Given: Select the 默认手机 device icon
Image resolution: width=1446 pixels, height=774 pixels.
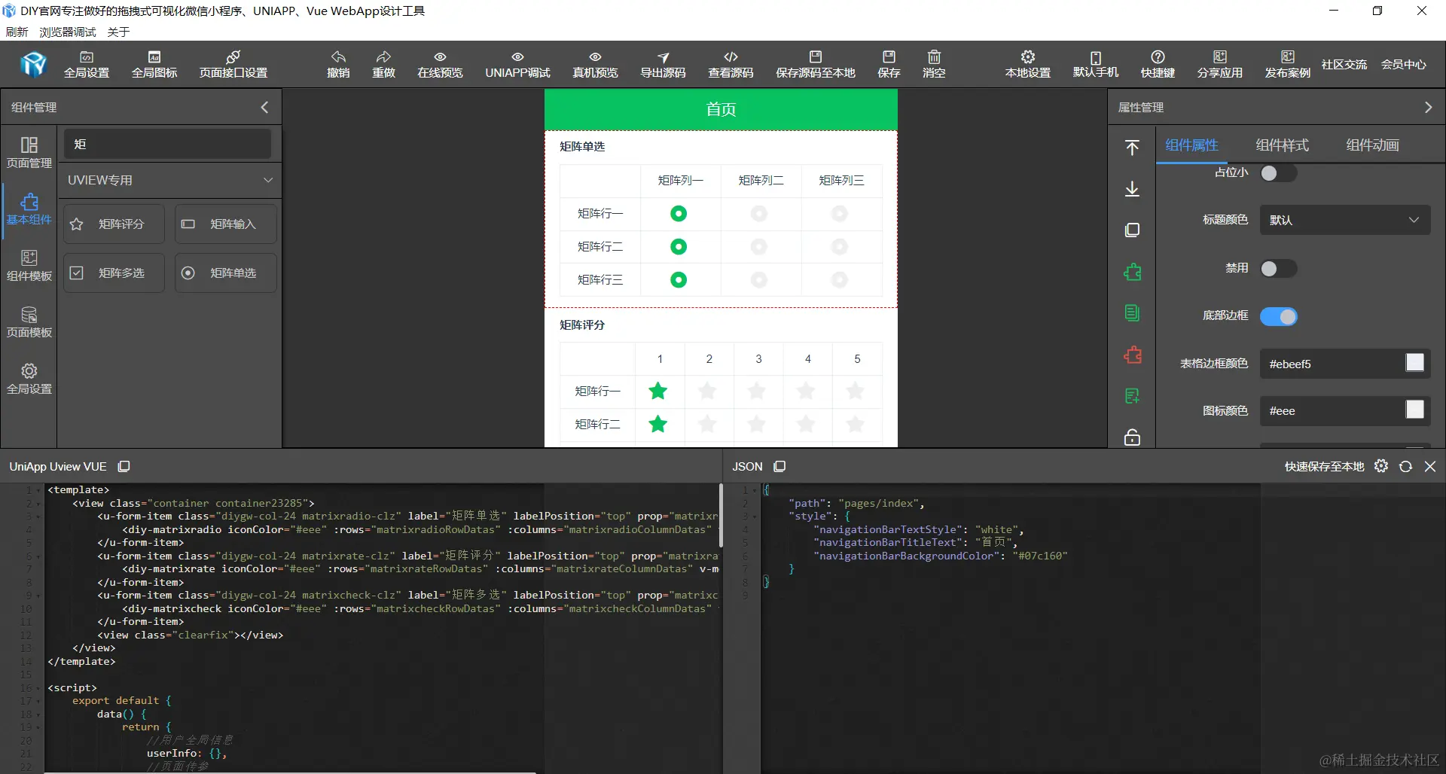Looking at the screenshot, I should [x=1096, y=65].
